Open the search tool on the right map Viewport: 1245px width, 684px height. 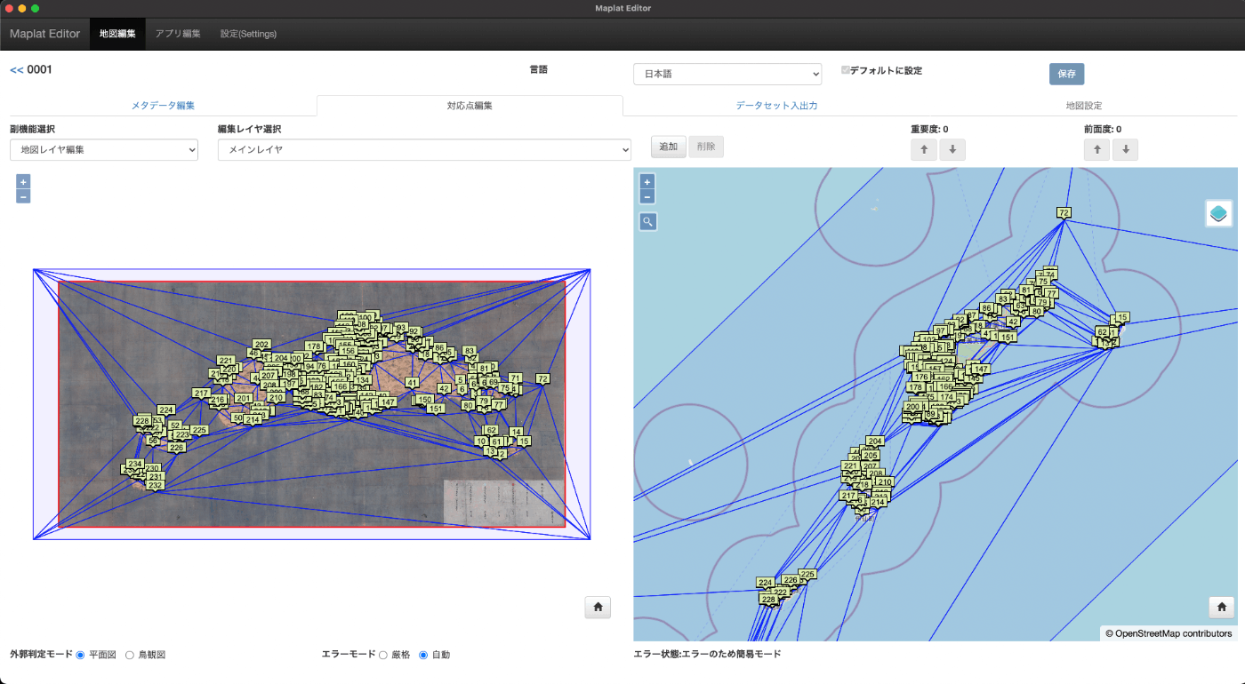(x=648, y=221)
